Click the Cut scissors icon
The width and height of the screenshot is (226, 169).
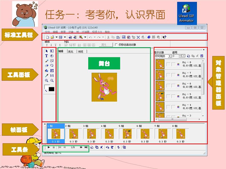108,37
